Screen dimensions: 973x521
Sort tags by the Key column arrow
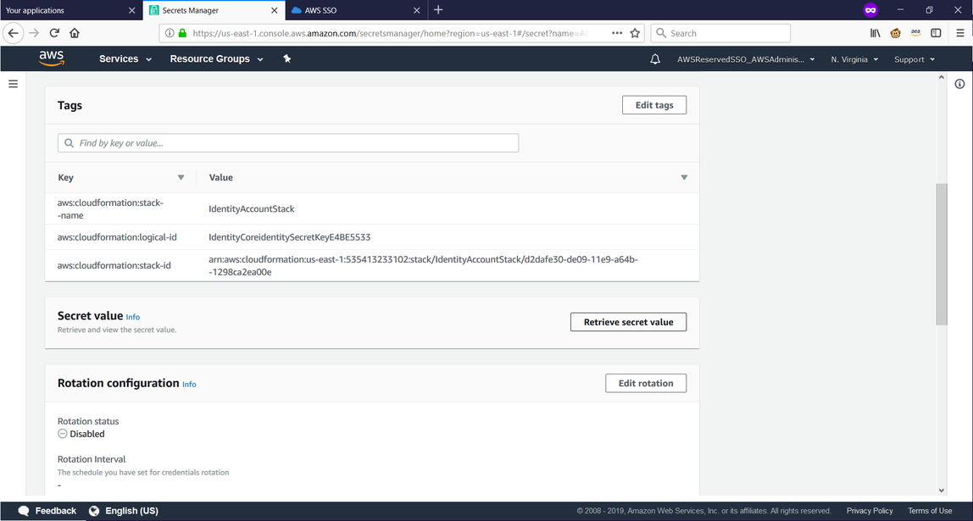click(181, 177)
